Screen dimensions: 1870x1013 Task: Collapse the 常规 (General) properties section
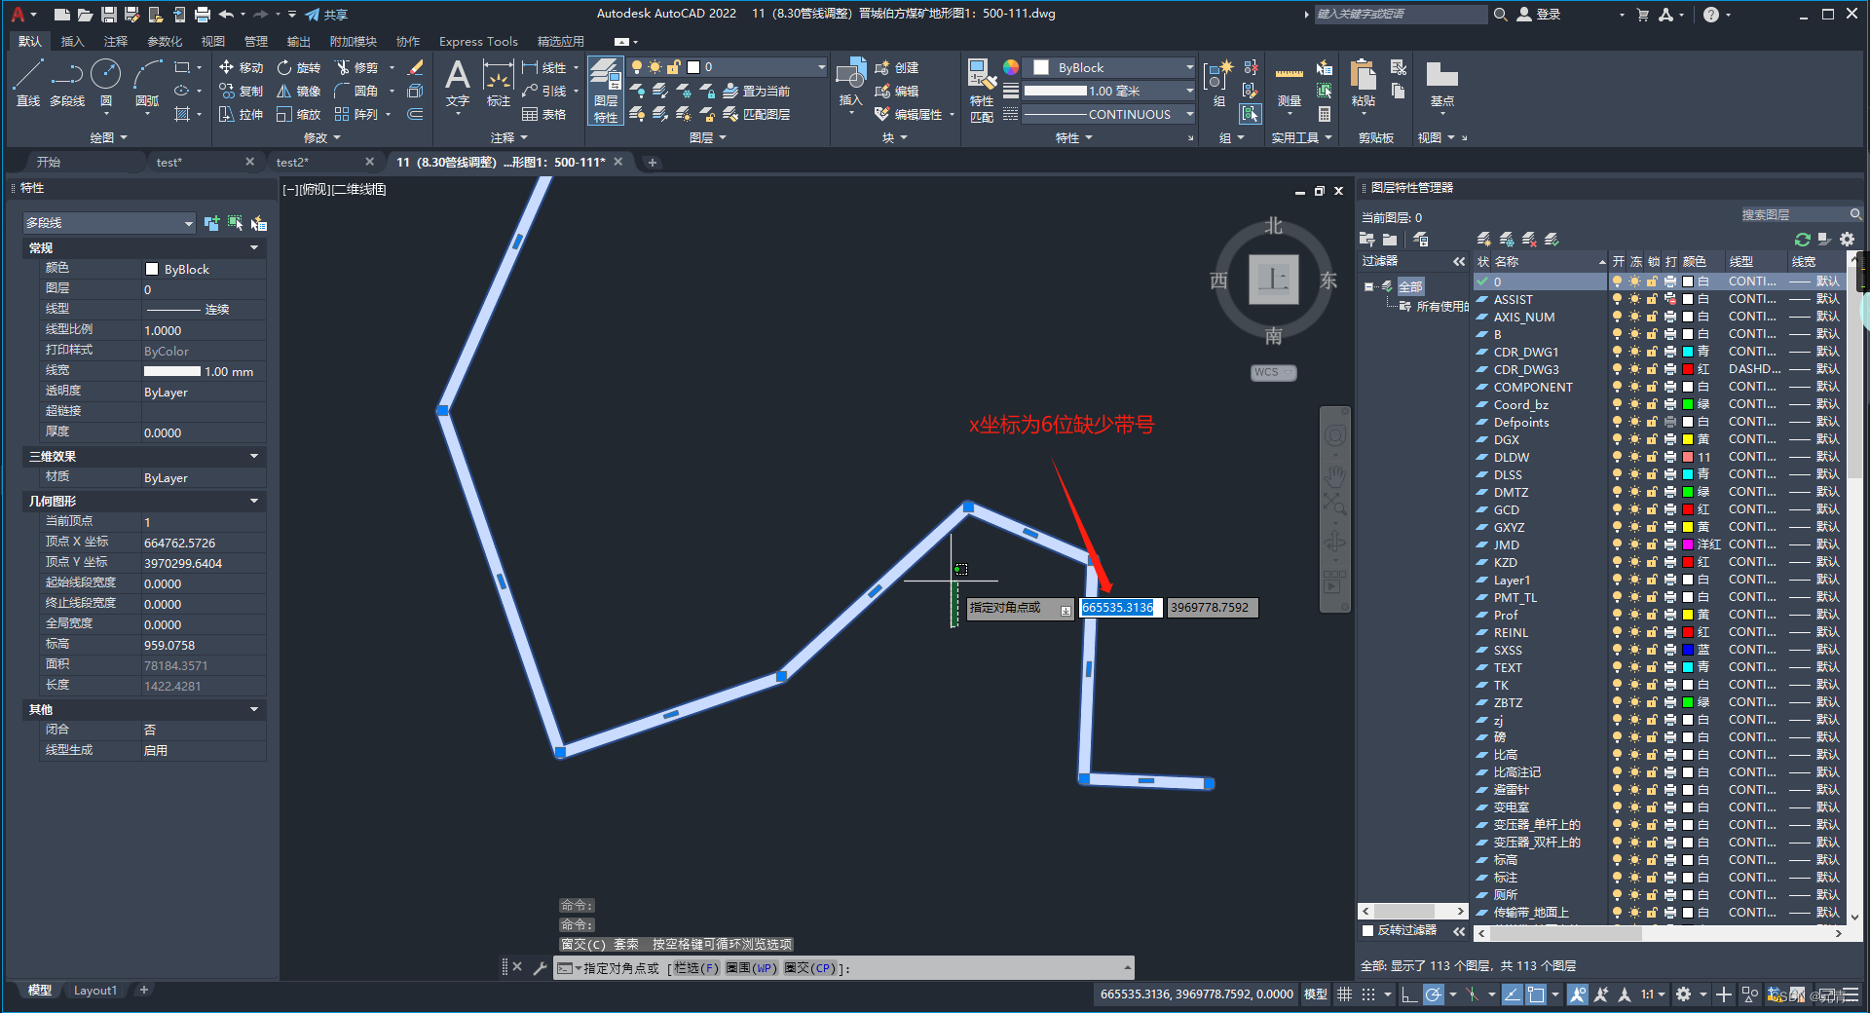(254, 247)
